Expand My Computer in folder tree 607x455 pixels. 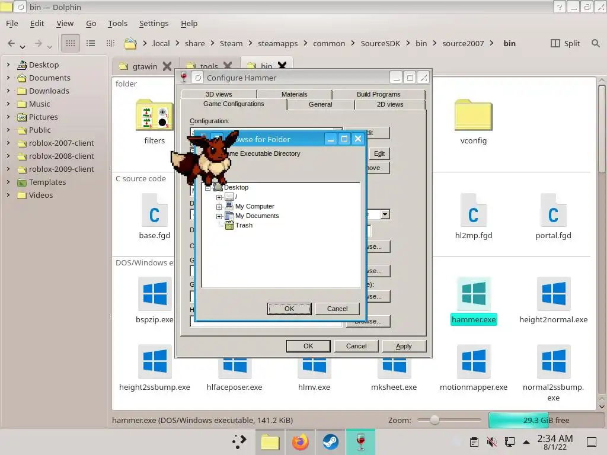[x=219, y=207]
